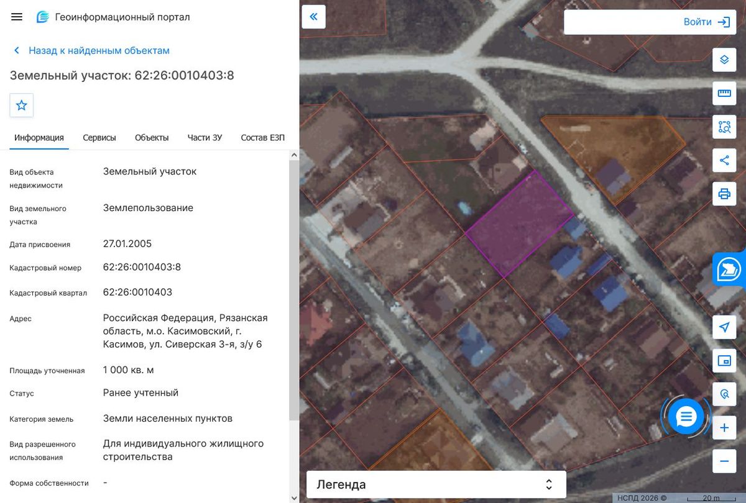Image resolution: width=746 pixels, height=503 pixels.
Task: Print the map with printer icon
Action: [x=724, y=194]
